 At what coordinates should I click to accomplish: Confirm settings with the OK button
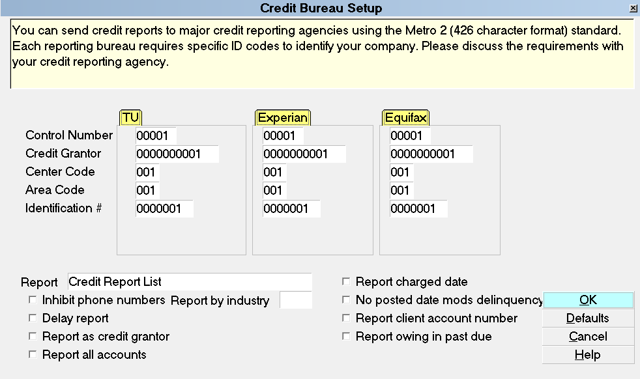(588, 300)
